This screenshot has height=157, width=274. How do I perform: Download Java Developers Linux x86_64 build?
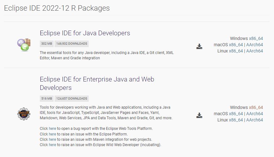click(236, 51)
